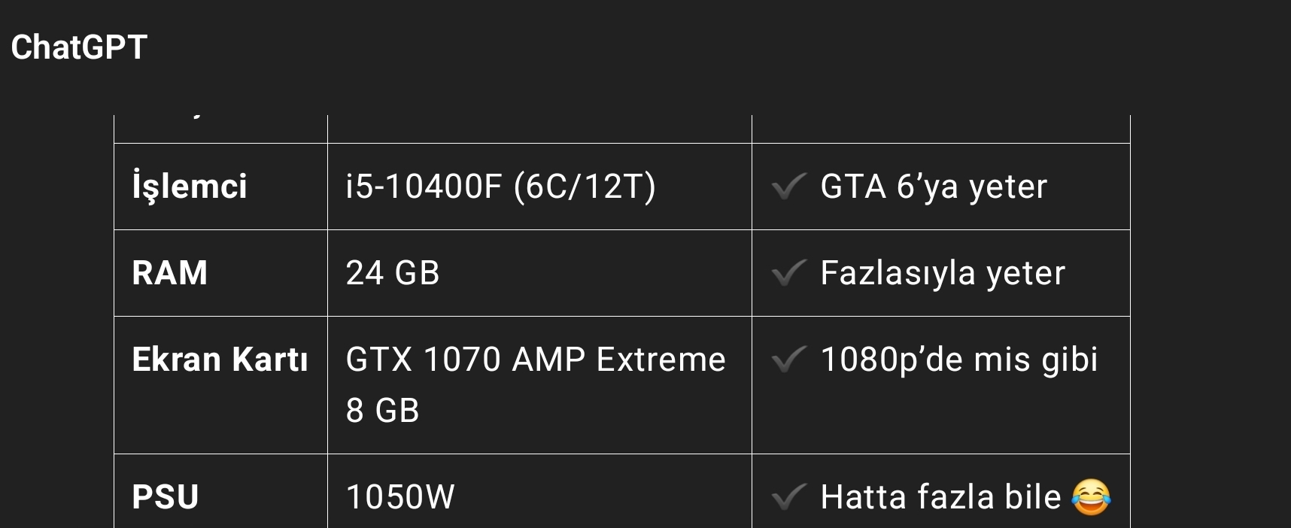Click the GTX 1070 AMP Extreme text
The width and height of the screenshot is (1291, 528).
click(536, 360)
